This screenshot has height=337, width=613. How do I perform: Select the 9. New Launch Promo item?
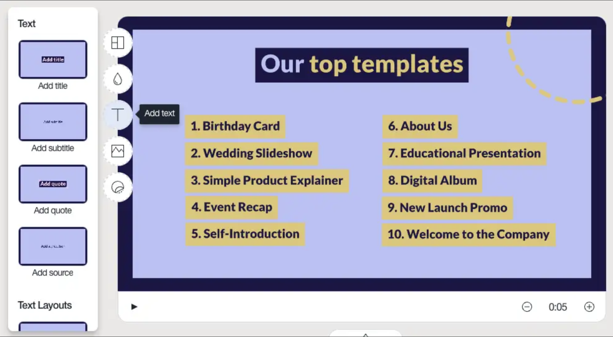coord(447,208)
